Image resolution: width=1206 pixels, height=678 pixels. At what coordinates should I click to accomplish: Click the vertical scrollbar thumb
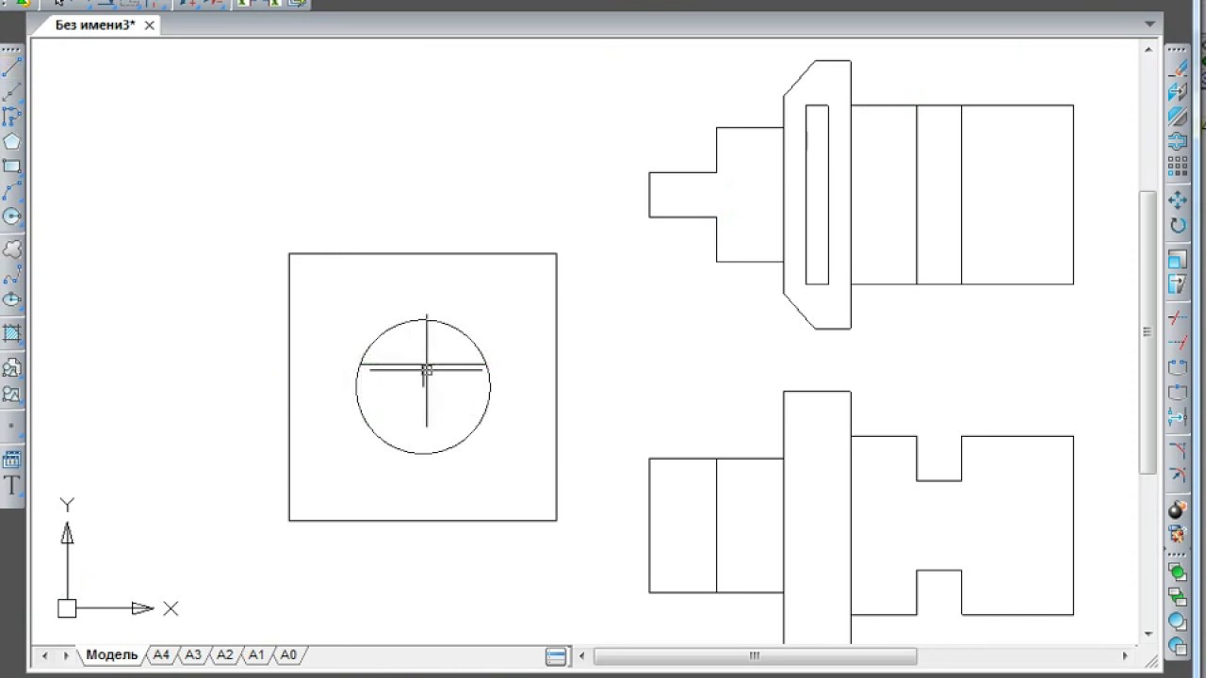1147,331
